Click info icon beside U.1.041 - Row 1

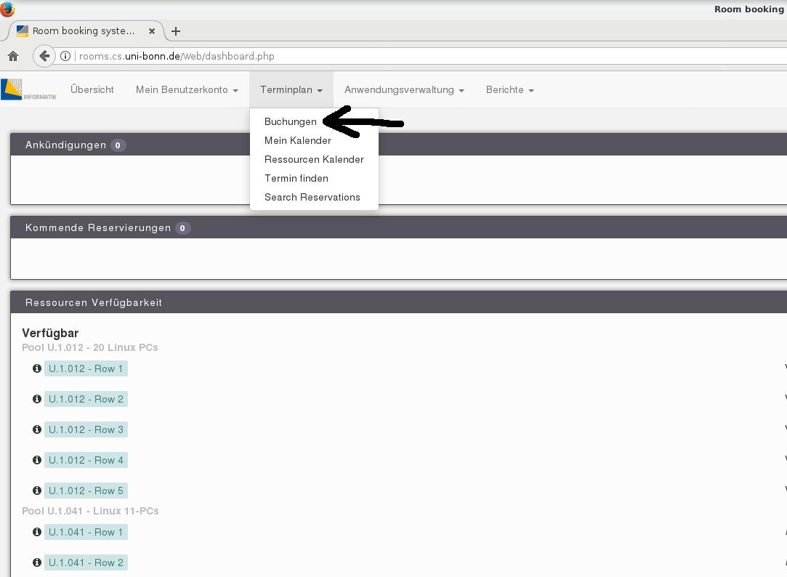[x=37, y=532]
